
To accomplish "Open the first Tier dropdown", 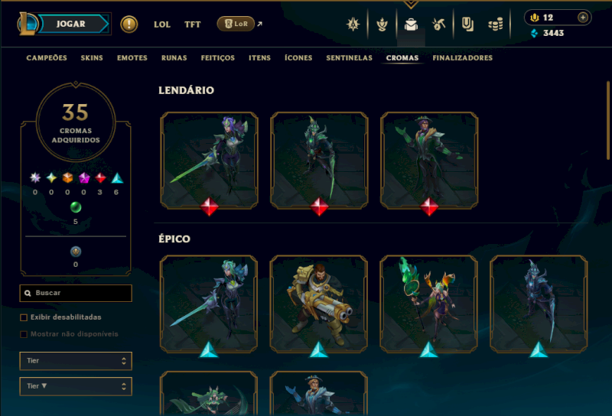I will [76, 361].
